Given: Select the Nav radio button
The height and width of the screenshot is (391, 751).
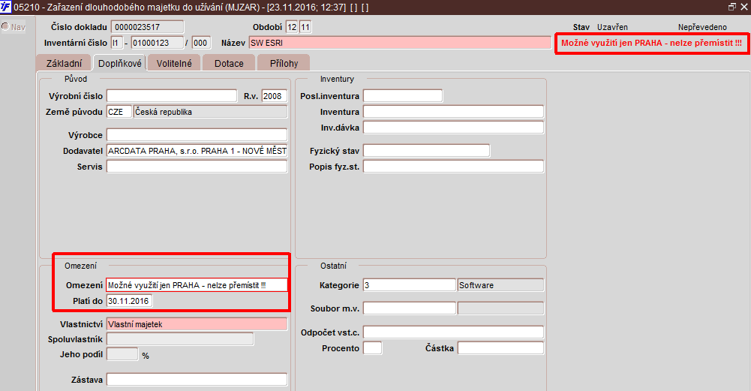Looking at the screenshot, I should [5, 27].
